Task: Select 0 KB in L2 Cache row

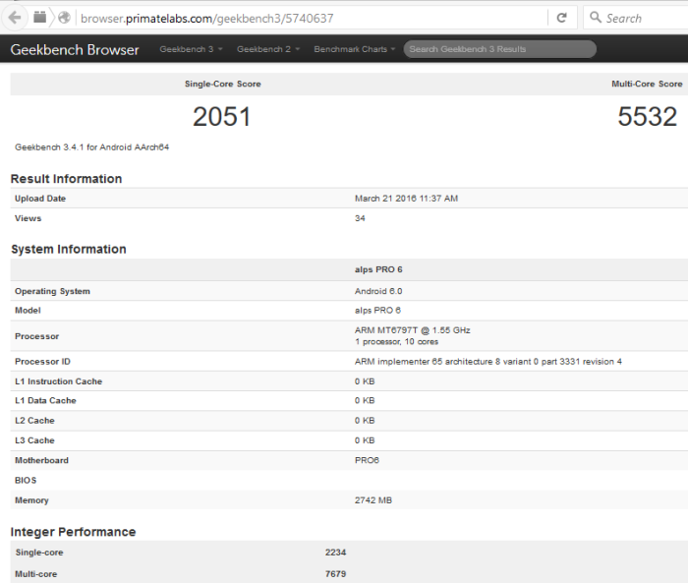Action: (x=365, y=421)
